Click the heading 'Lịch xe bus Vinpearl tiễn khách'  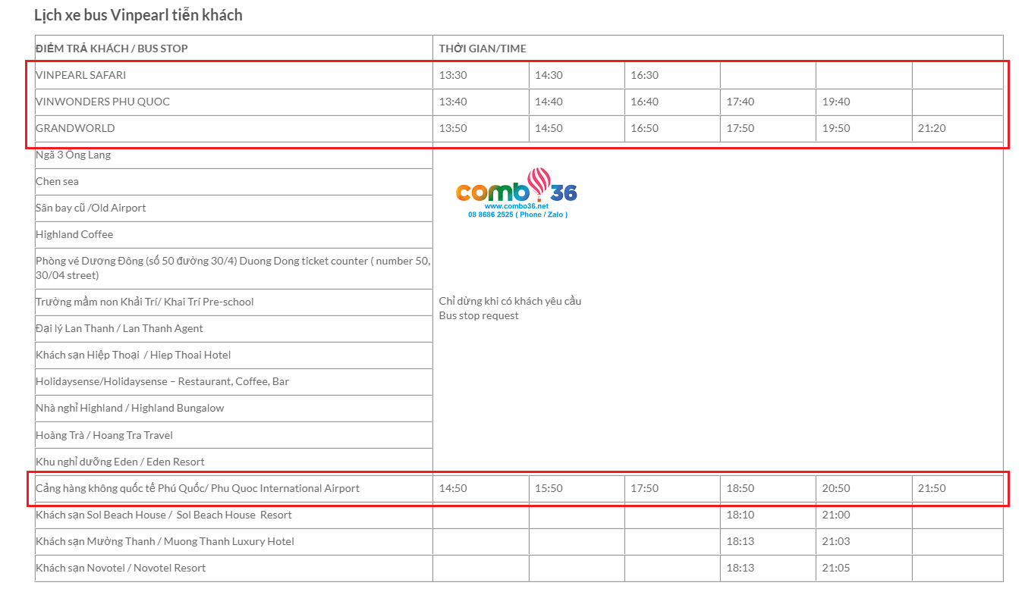point(138,15)
